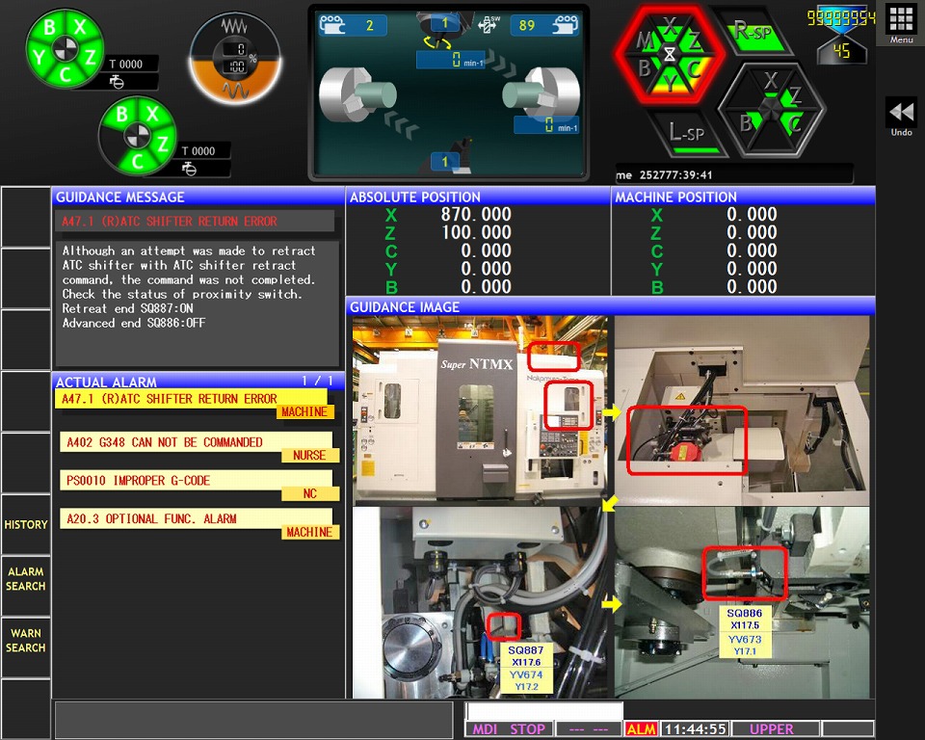Click the upper green B X Y C Z axis dial
The image size is (925, 740).
(x=66, y=49)
